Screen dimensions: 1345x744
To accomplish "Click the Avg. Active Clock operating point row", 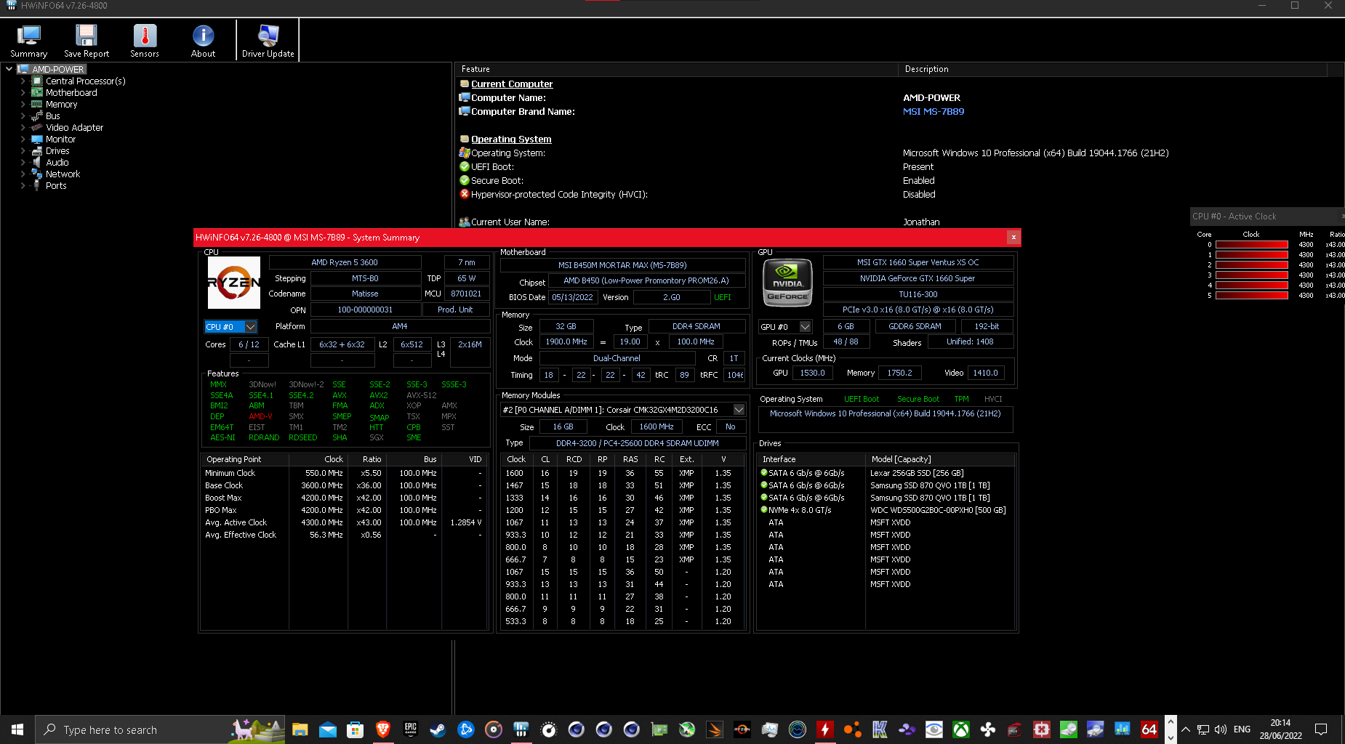I will click(x=343, y=522).
